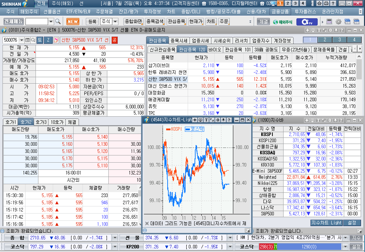Click the Z icon button
Viewport: 365px width, 252px height.
coord(48,40)
